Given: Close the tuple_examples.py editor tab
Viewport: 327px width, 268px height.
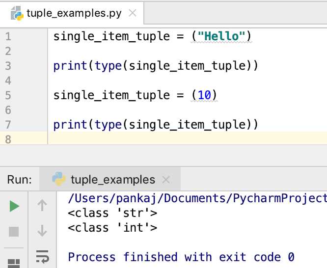Looking at the screenshot, I should tap(133, 13).
